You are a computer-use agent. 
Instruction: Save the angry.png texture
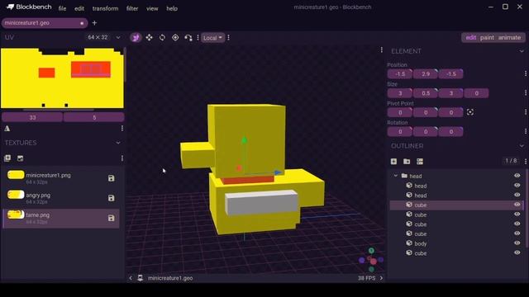(111, 198)
